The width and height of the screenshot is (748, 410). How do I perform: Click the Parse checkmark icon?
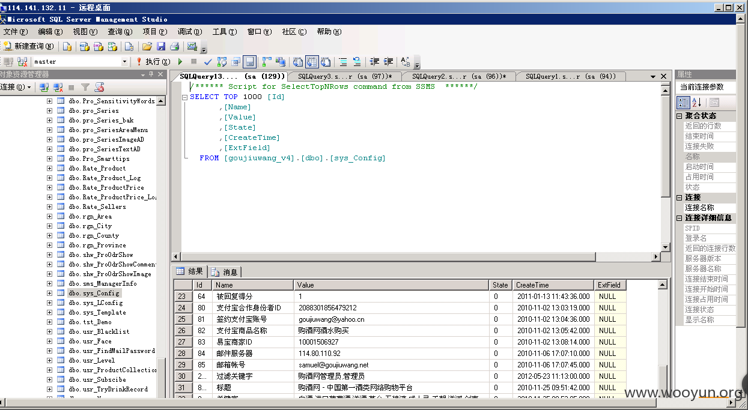click(208, 61)
